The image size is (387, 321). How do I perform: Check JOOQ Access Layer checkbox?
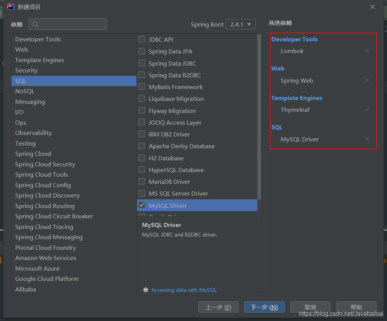coord(142,122)
